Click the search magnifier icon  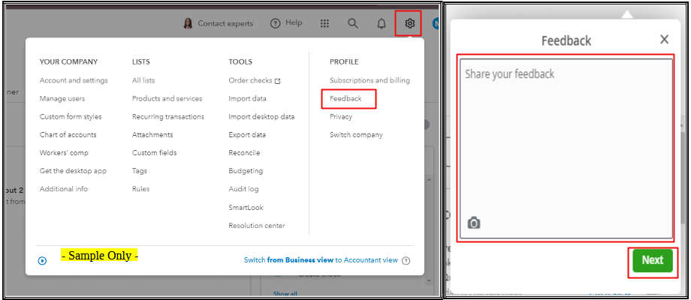[352, 23]
